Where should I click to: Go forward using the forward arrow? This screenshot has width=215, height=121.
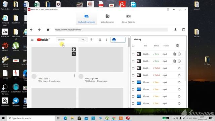39,30
